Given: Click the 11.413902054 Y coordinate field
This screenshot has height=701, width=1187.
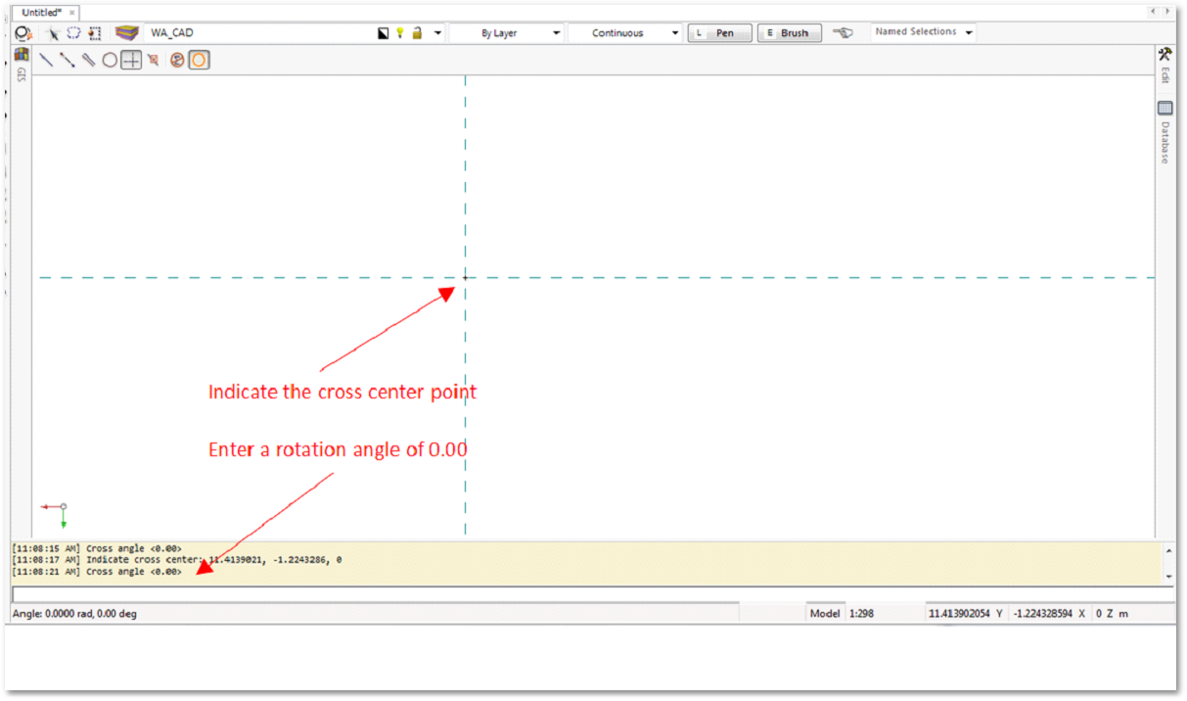Looking at the screenshot, I should [x=965, y=613].
